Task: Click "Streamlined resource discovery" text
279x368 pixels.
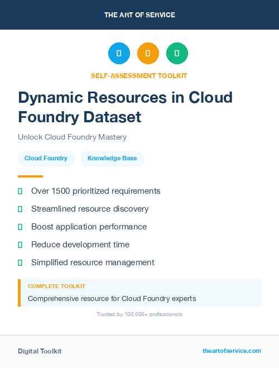Action: pyautogui.click(x=90, y=209)
